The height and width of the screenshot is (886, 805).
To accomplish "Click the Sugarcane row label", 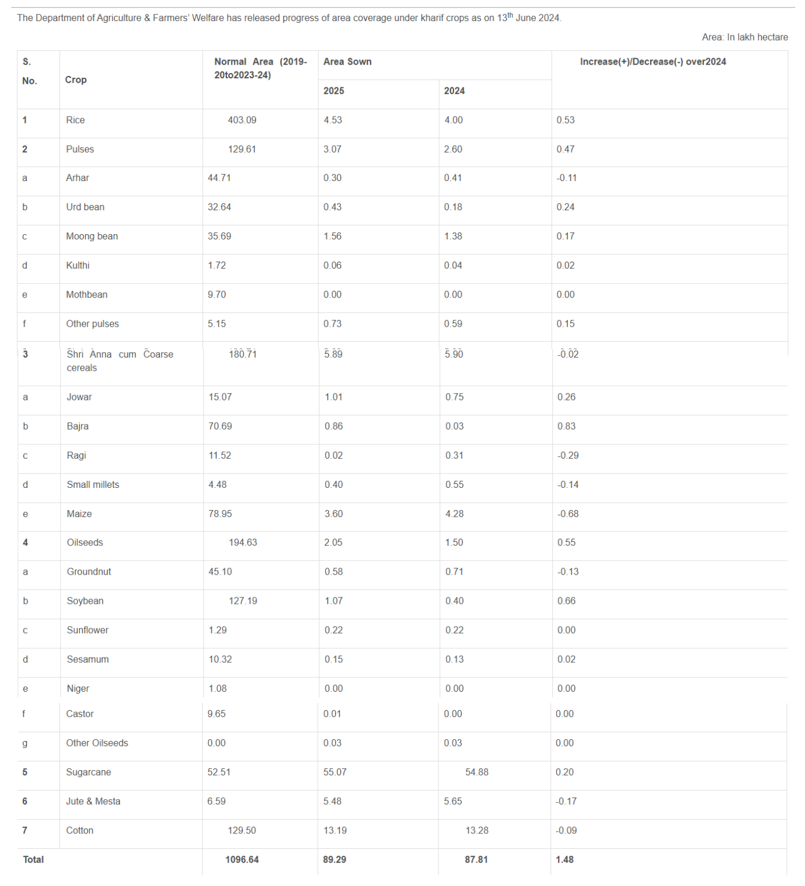I will [x=89, y=772].
